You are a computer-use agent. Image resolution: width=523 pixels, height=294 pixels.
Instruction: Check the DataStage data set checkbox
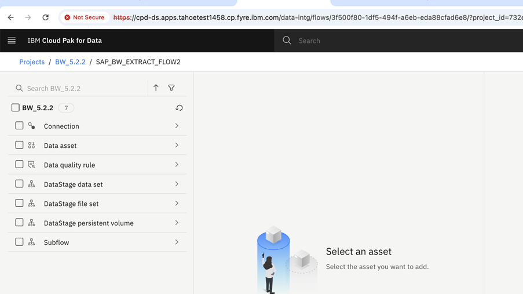click(19, 184)
